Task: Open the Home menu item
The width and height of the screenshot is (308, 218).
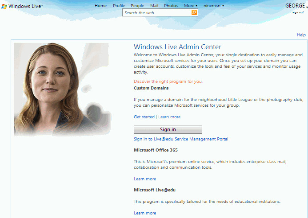Action: 101,6
